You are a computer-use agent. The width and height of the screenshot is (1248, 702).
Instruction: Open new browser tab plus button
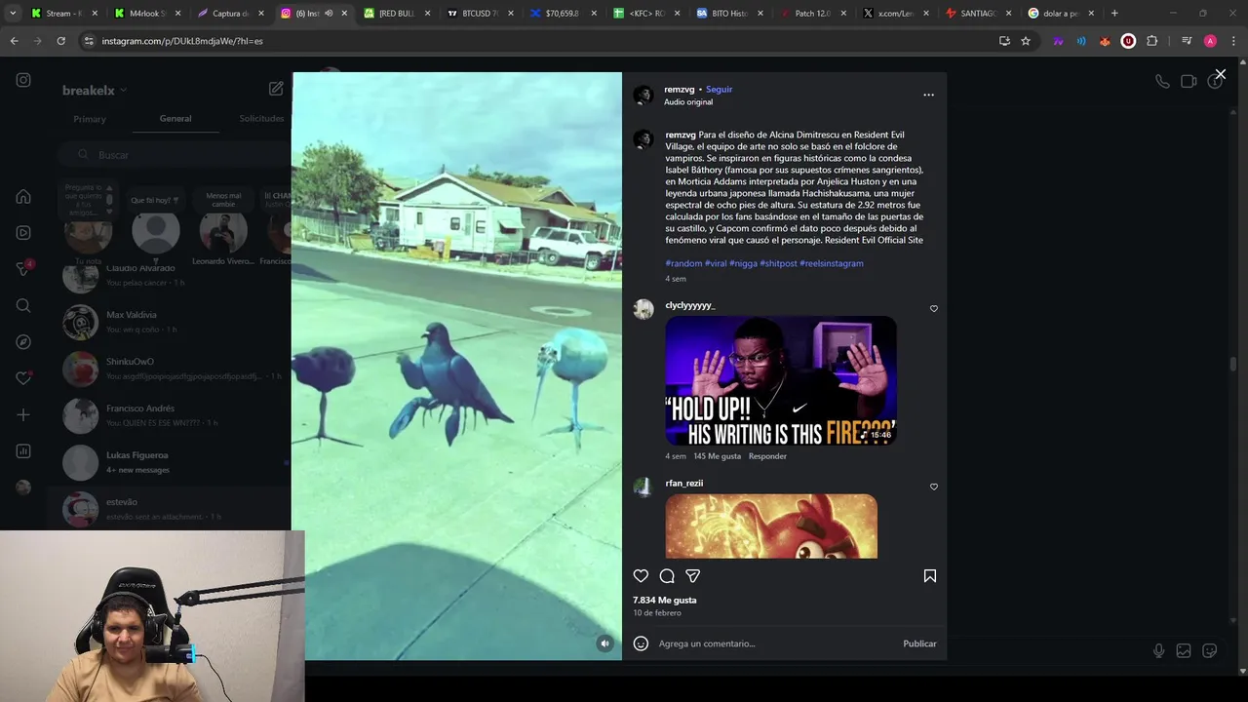pyautogui.click(x=1114, y=14)
